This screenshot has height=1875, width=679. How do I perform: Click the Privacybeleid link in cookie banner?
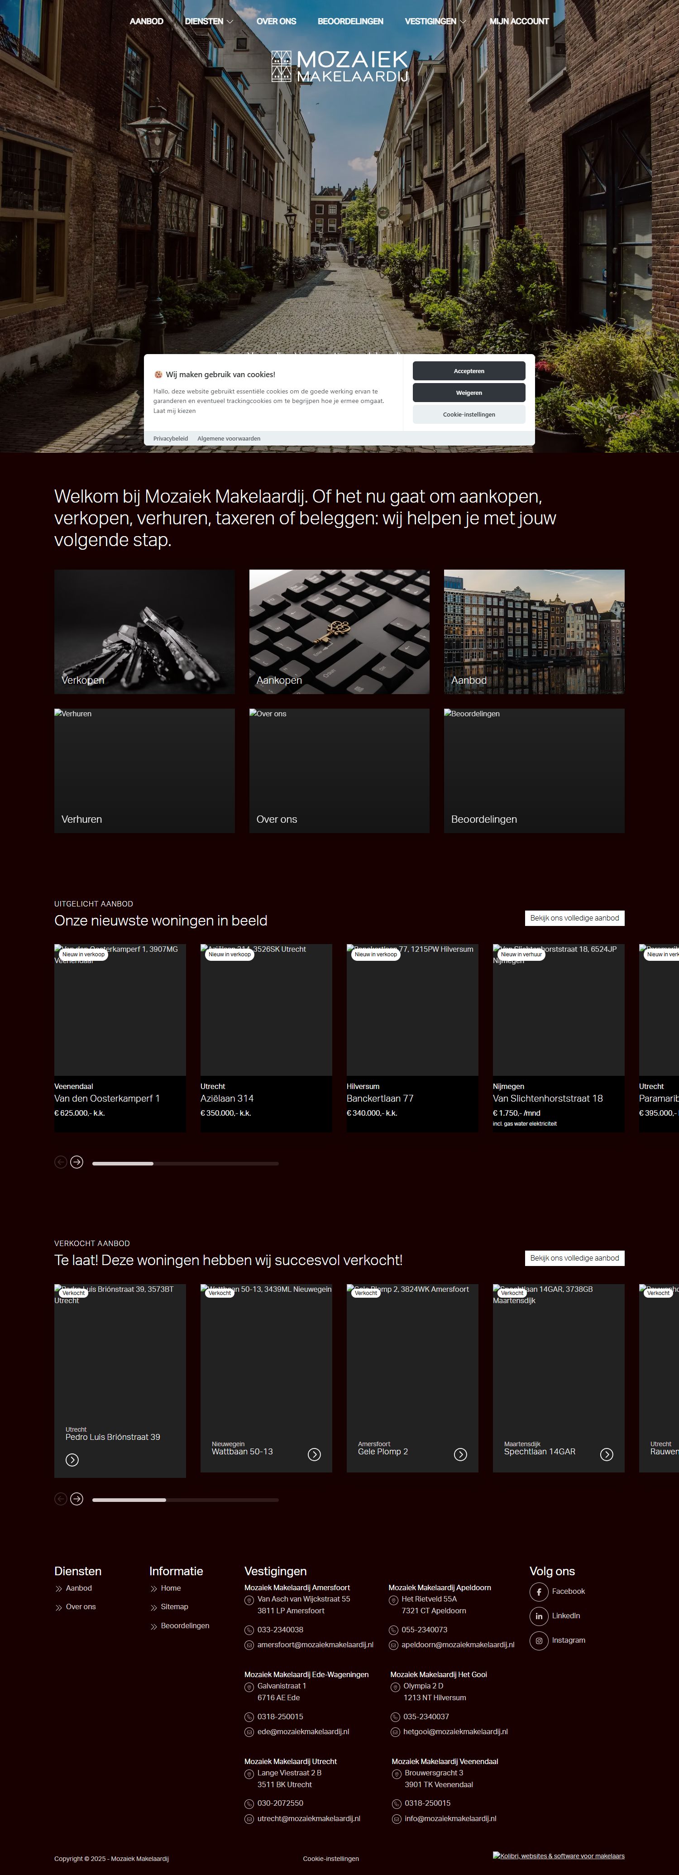pyautogui.click(x=170, y=439)
